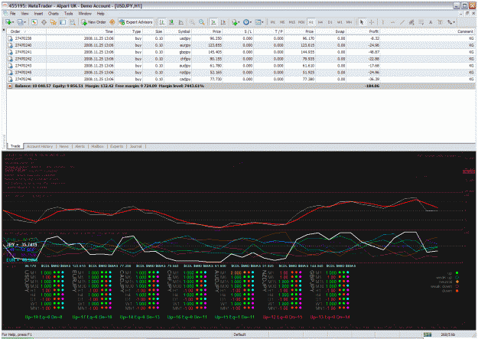Click the connection status bars icon

click(428, 334)
